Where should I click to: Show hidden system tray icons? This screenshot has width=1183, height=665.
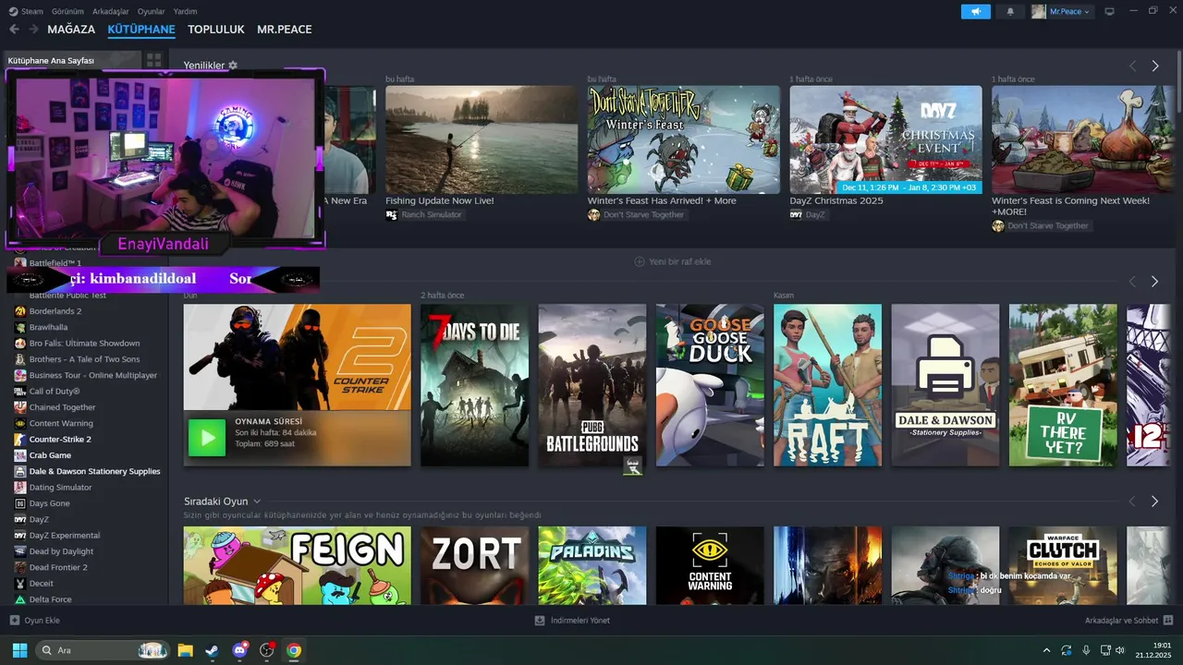(1046, 650)
